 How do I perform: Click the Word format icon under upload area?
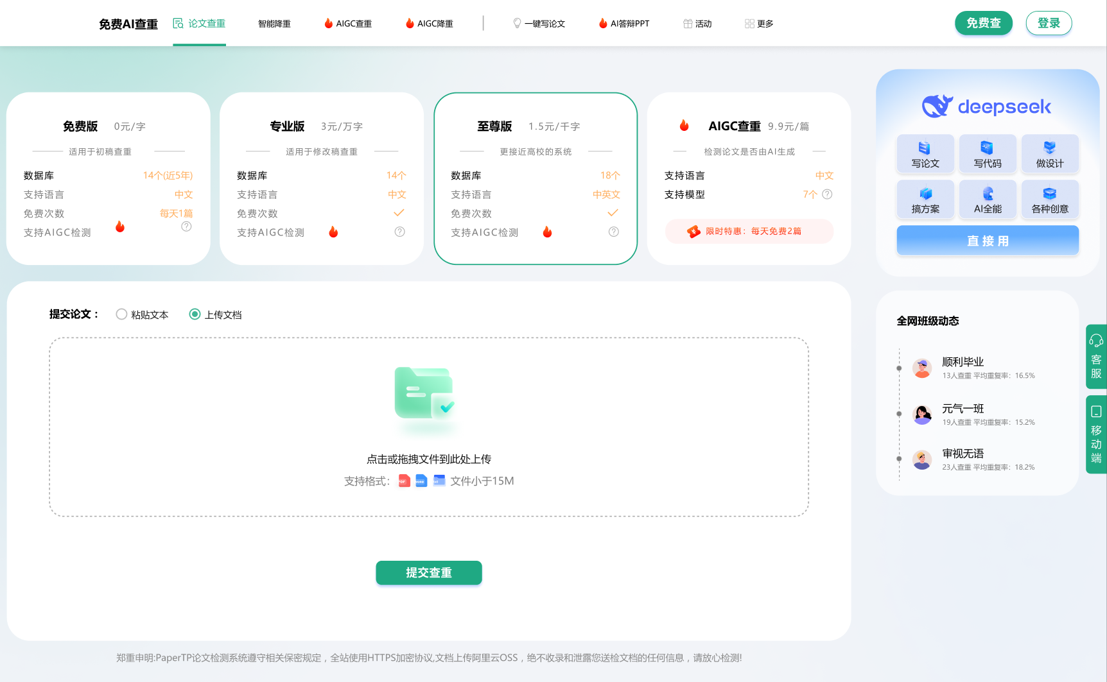click(x=421, y=481)
